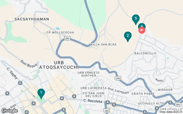This screenshot has height=114, width=183.
Task: Click the CRISTO POBRE label
Action: [x=143, y=94]
